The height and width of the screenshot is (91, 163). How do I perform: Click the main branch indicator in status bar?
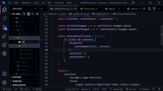coord(7,89)
